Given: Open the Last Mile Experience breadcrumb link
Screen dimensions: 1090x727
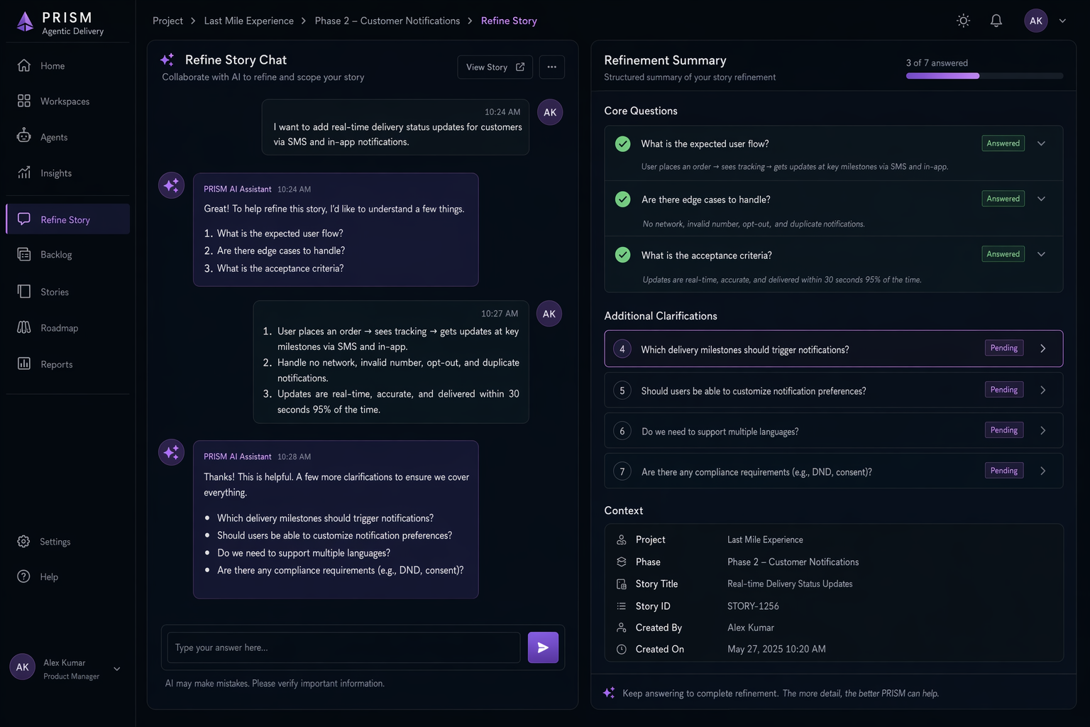Looking at the screenshot, I should click(x=248, y=21).
